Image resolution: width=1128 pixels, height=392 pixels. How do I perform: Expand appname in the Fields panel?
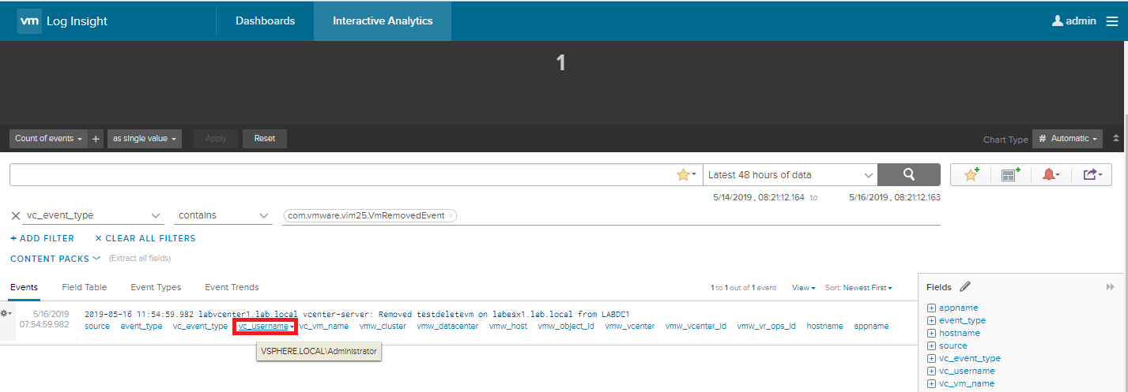932,308
